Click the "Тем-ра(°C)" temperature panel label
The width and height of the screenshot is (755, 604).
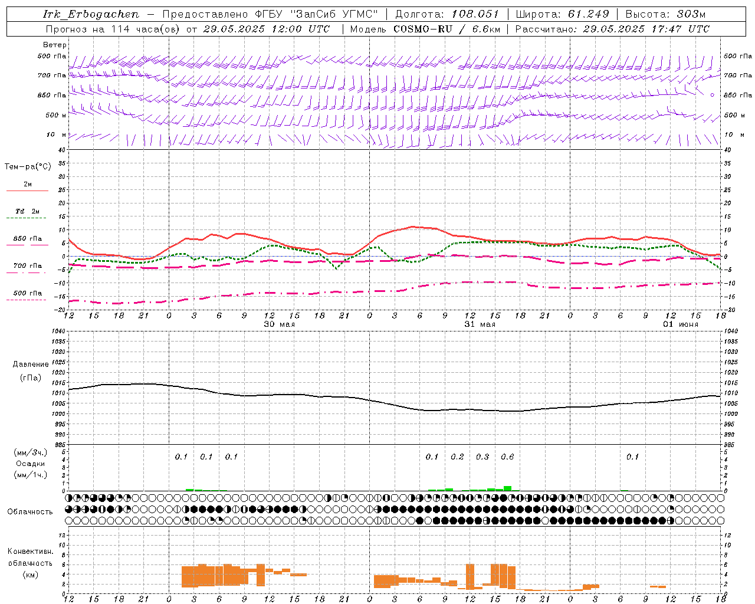click(28, 167)
